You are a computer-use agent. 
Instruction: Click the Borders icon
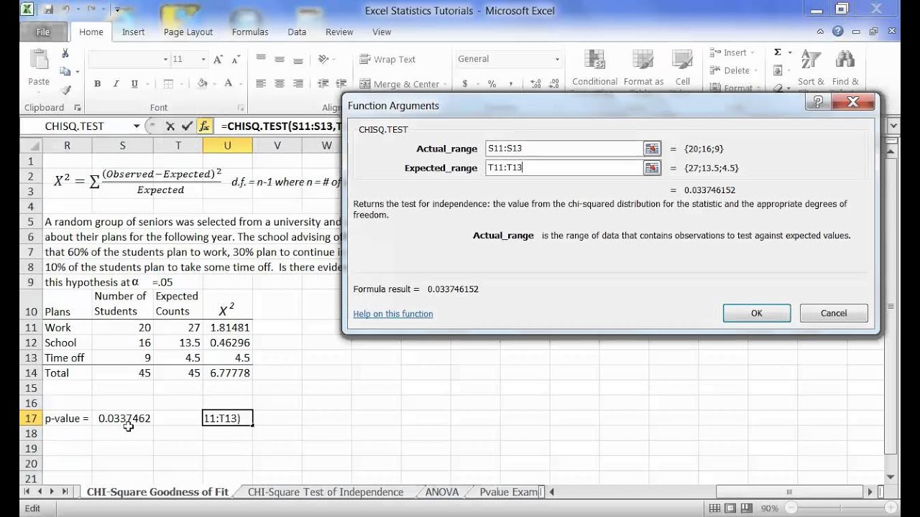pyautogui.click(x=168, y=84)
